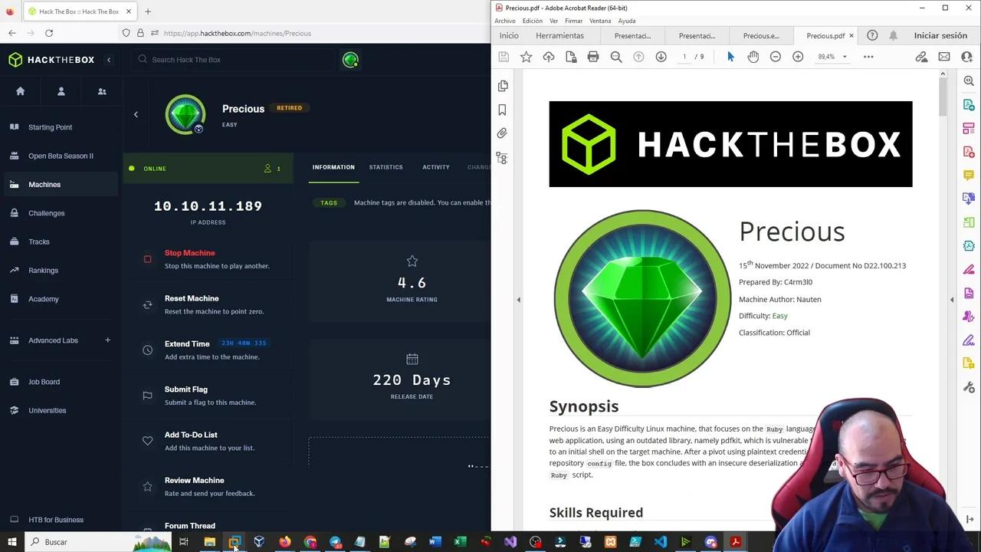The width and height of the screenshot is (981, 552).
Task: Share the PDF via the envelope icon
Action: [x=943, y=56]
